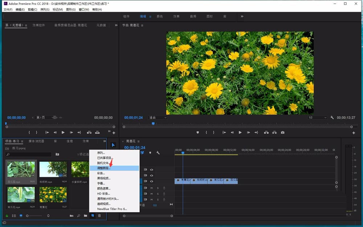Click Export Frame camera icon in Program monitor
This screenshot has width=363, height=227.
click(282, 133)
